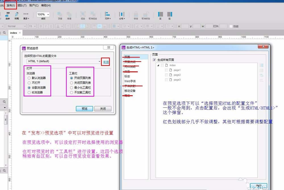Select the 钢笔 pen tool
284x190 pixels.
coord(17,16)
